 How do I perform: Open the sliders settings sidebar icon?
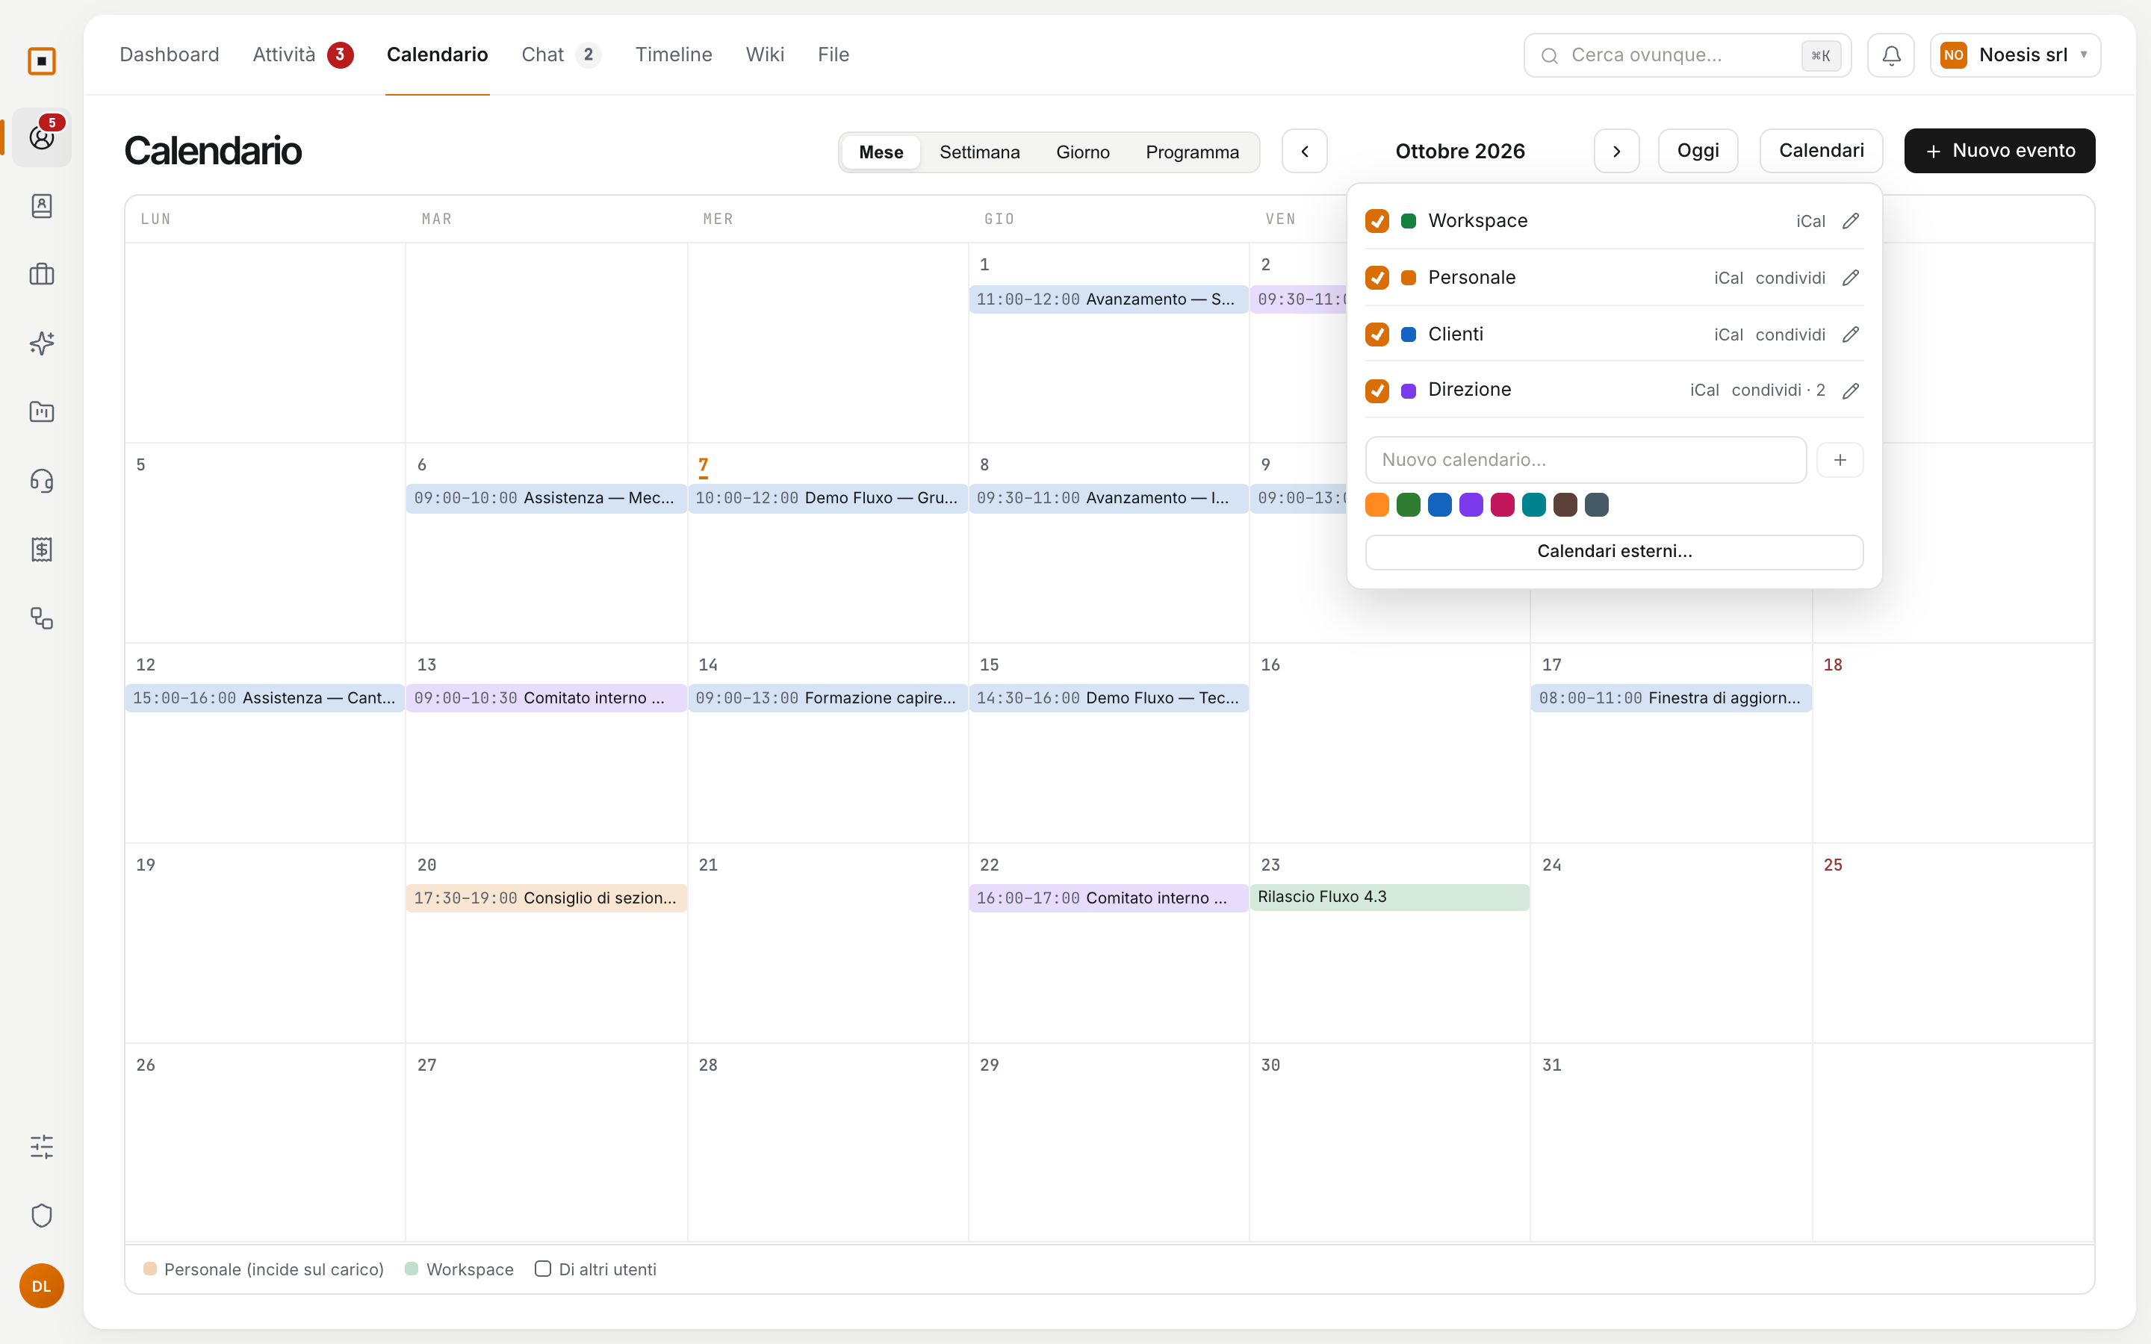pyautogui.click(x=42, y=1147)
